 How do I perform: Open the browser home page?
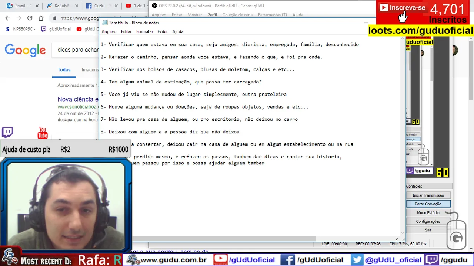coord(41,18)
